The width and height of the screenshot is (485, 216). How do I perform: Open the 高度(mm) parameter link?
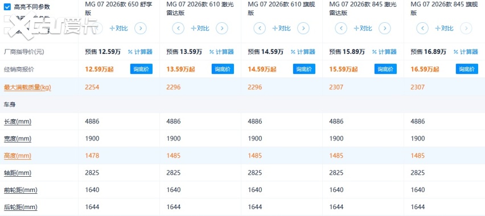(17, 156)
